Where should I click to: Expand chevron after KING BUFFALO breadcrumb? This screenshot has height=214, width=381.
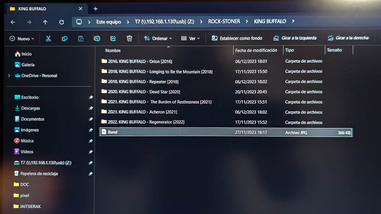(293, 21)
